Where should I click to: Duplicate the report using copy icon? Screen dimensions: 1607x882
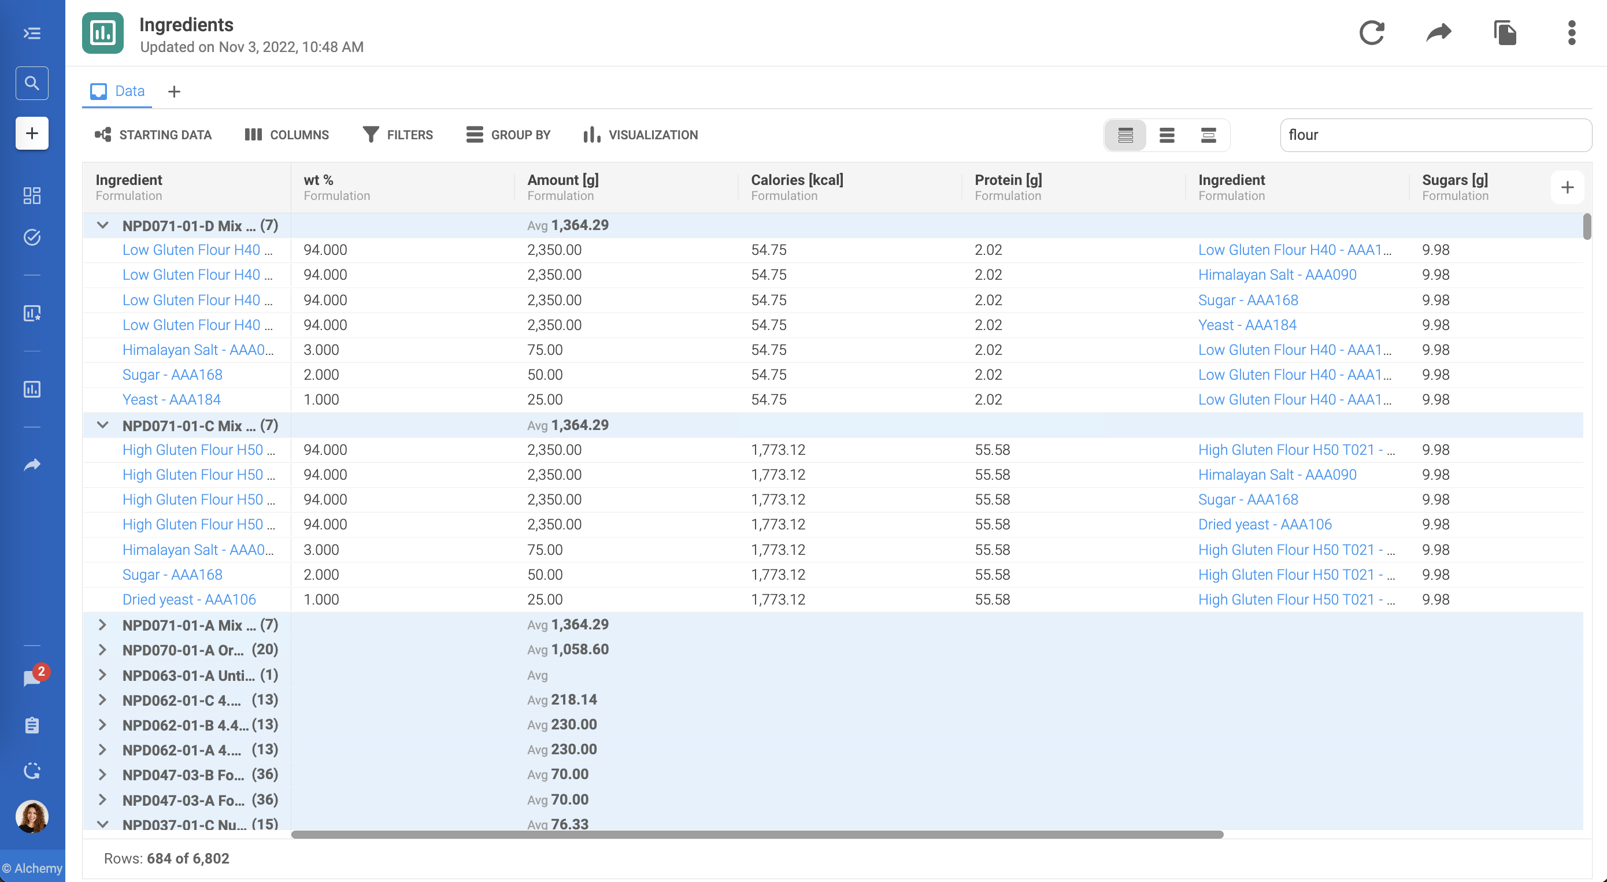1505,33
